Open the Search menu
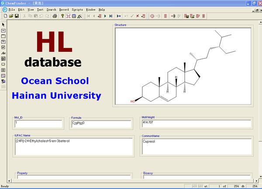This screenshot has height=189, width=262. (x=51, y=10)
